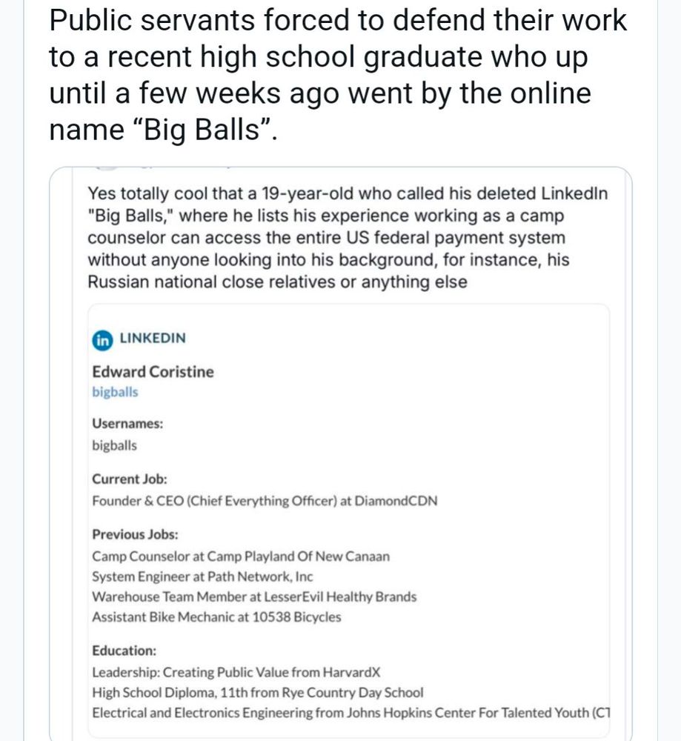Click the Previous Jobs heading
The width and height of the screenshot is (681, 741).
point(135,534)
